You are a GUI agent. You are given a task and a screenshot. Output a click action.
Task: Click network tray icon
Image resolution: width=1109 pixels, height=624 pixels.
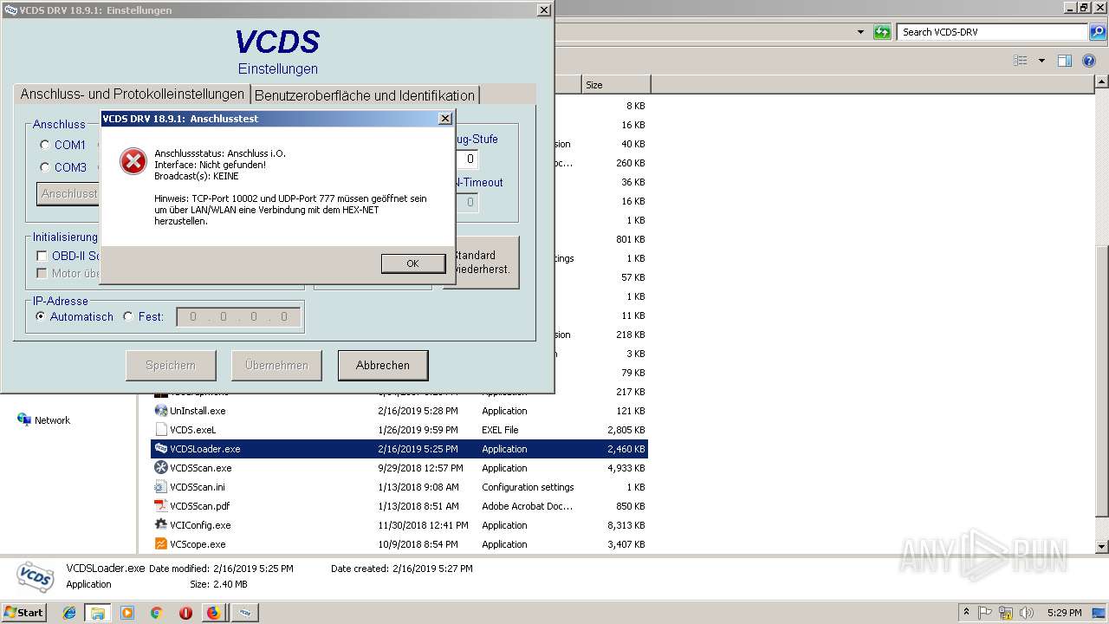[x=1006, y=613]
